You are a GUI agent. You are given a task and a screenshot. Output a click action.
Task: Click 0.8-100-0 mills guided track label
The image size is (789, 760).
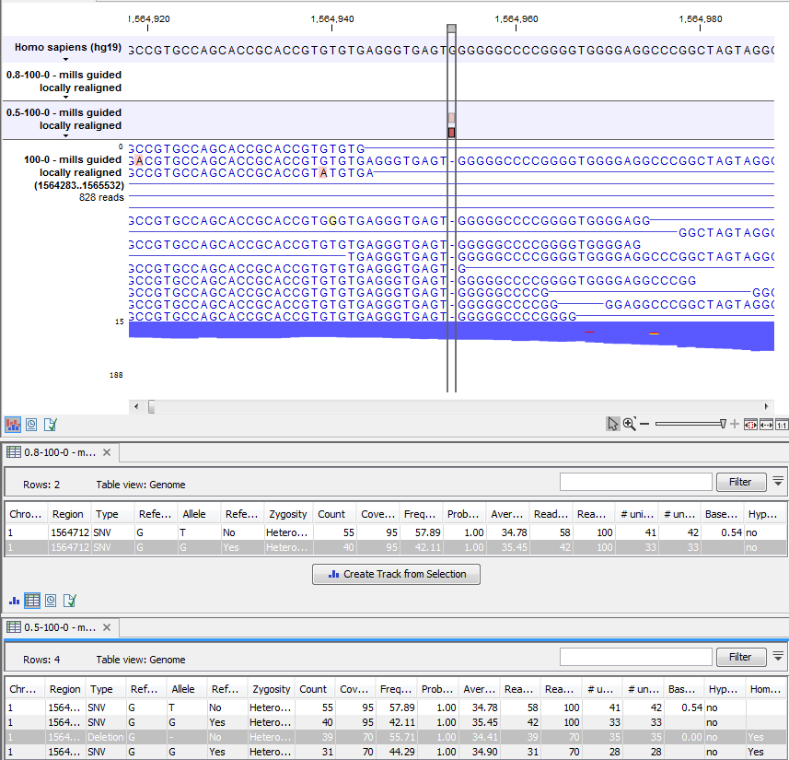pyautogui.click(x=64, y=81)
